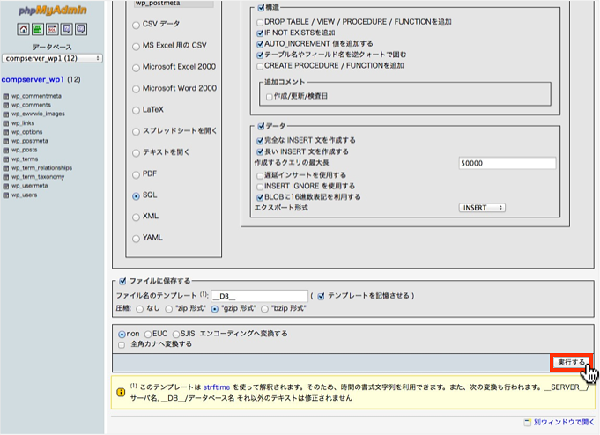The image size is (600, 435).
Task: Open the wp_terms table
Action: pyautogui.click(x=25, y=159)
